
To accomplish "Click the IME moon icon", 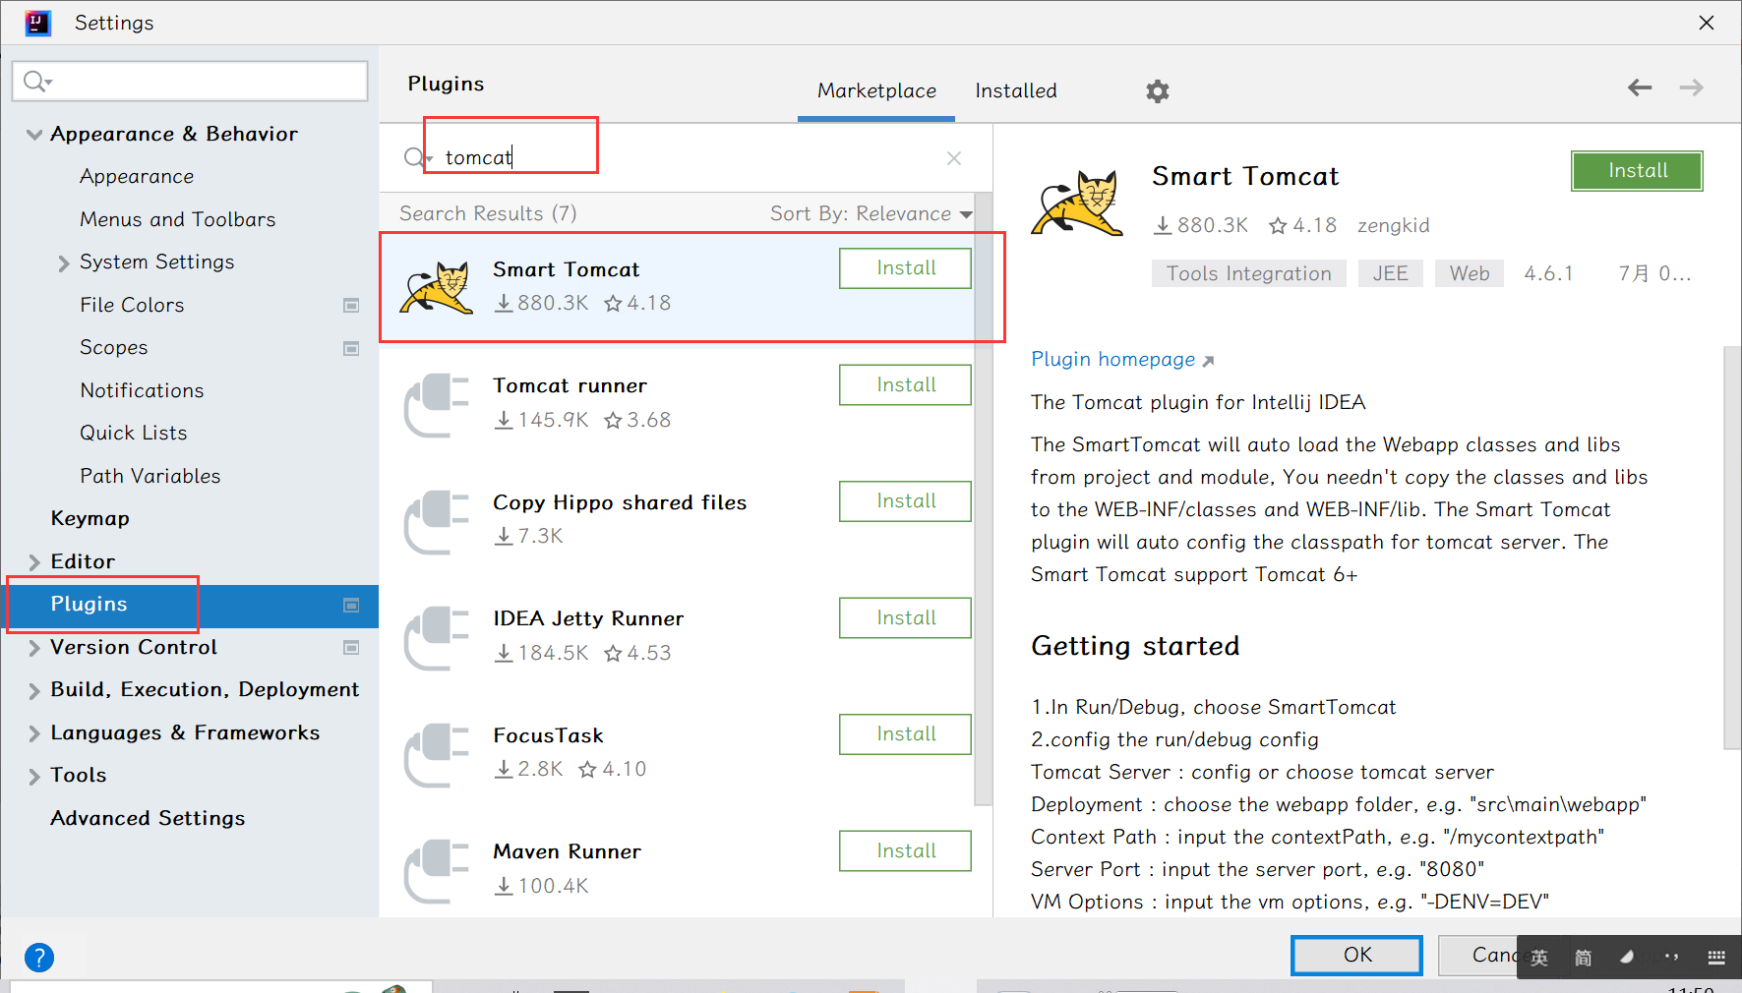I will coord(1628,958).
